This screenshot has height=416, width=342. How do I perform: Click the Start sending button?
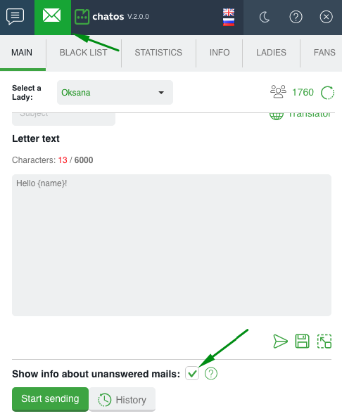tap(50, 398)
